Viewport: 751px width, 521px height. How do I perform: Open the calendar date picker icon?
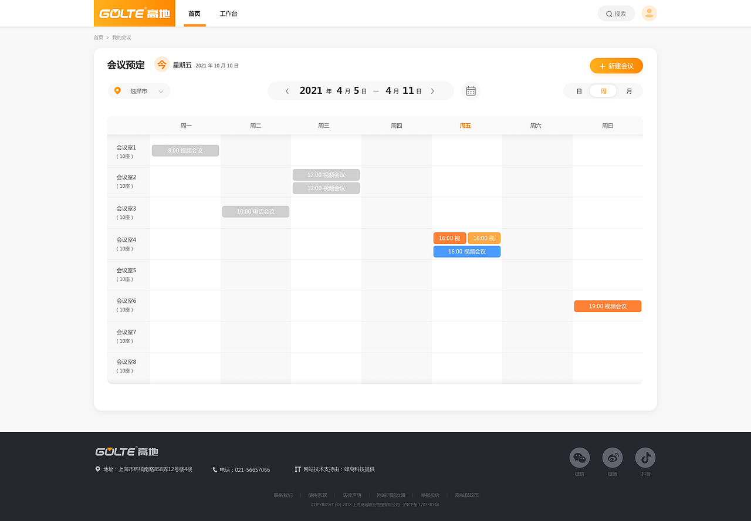471,91
